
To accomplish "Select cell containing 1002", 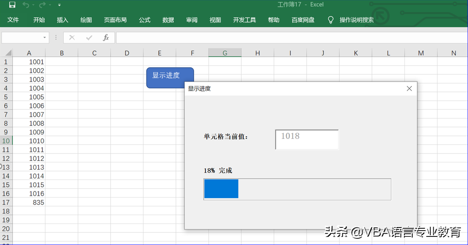I will 29,71.
